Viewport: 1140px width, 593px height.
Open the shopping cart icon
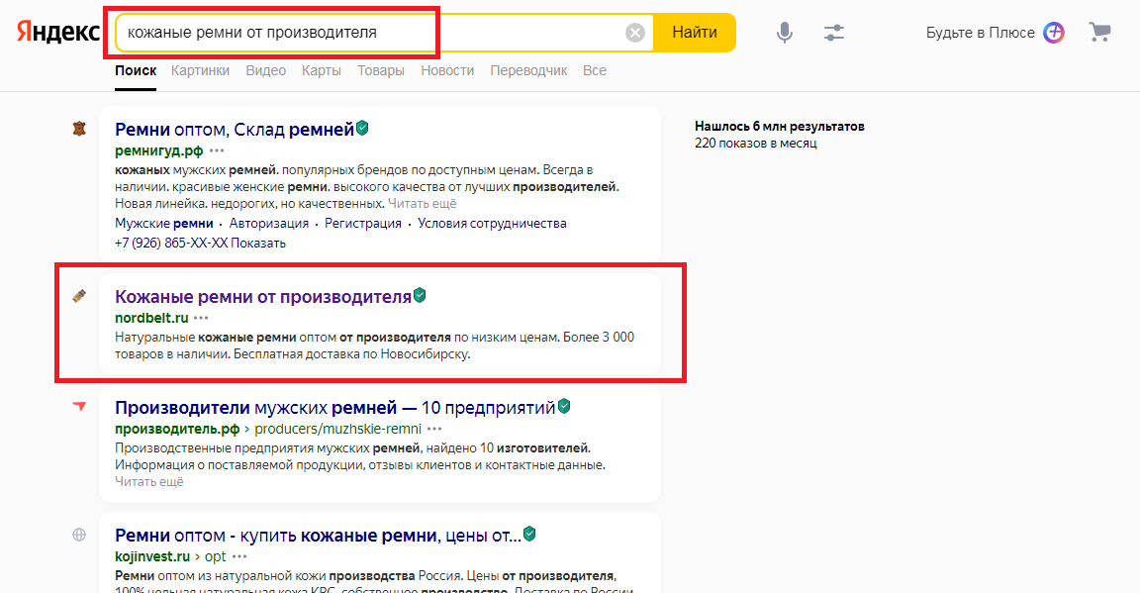point(1099,32)
